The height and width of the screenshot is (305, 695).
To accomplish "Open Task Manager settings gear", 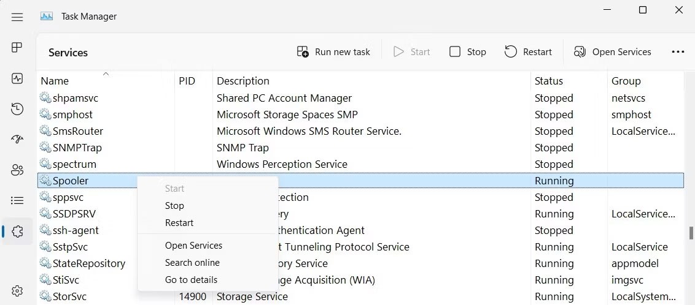I will 17,291.
